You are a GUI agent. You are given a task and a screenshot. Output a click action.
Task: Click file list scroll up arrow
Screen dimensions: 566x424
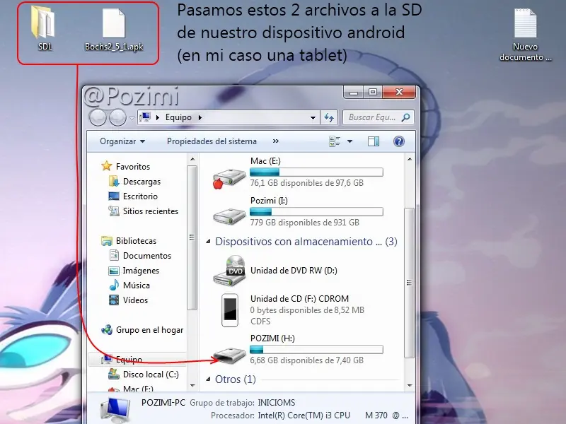pos(410,159)
